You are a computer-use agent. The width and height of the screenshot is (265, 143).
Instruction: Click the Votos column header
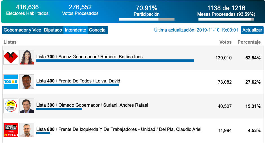pyautogui.click(x=225, y=42)
